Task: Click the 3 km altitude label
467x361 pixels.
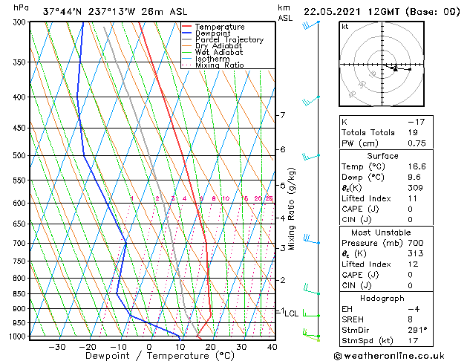Action: coord(283,248)
